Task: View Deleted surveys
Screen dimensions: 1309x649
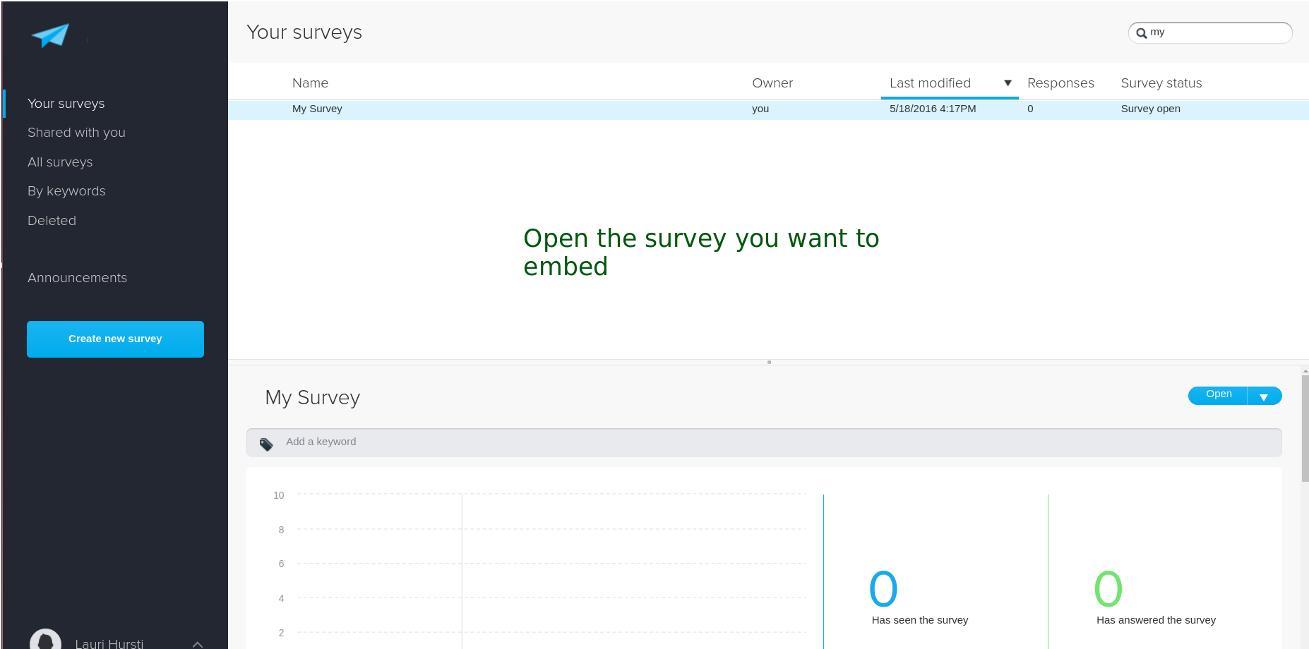Action: coord(52,221)
